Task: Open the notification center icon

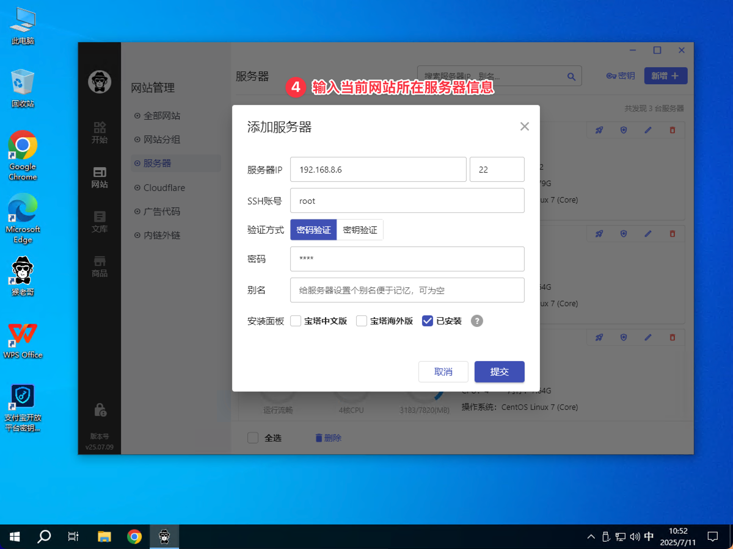Action: (x=712, y=537)
